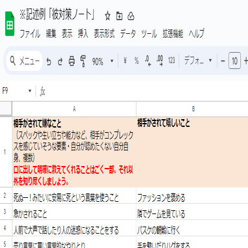Decrease font size with minus button
Image resolution: width=248 pixels, height=248 pixels.
click(223, 61)
